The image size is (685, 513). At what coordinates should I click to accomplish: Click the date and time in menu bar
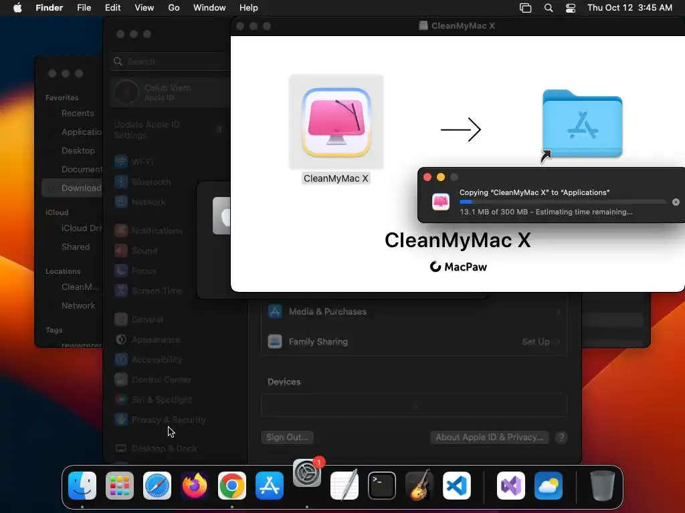[629, 8]
